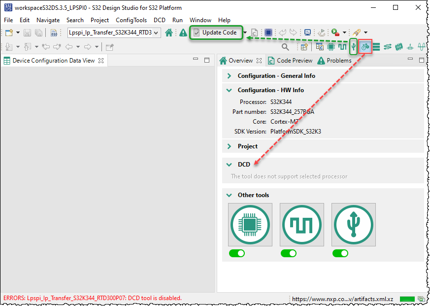Click the warning triangle icon near Update Code

click(182, 32)
